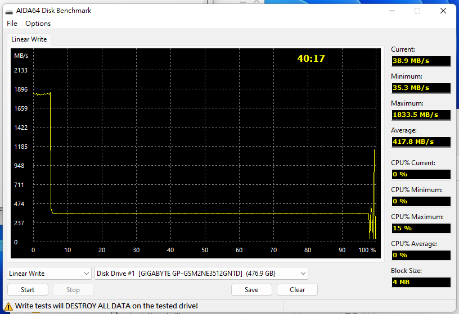
Task: Click the yellow warning triangle icon
Action: 8,306
